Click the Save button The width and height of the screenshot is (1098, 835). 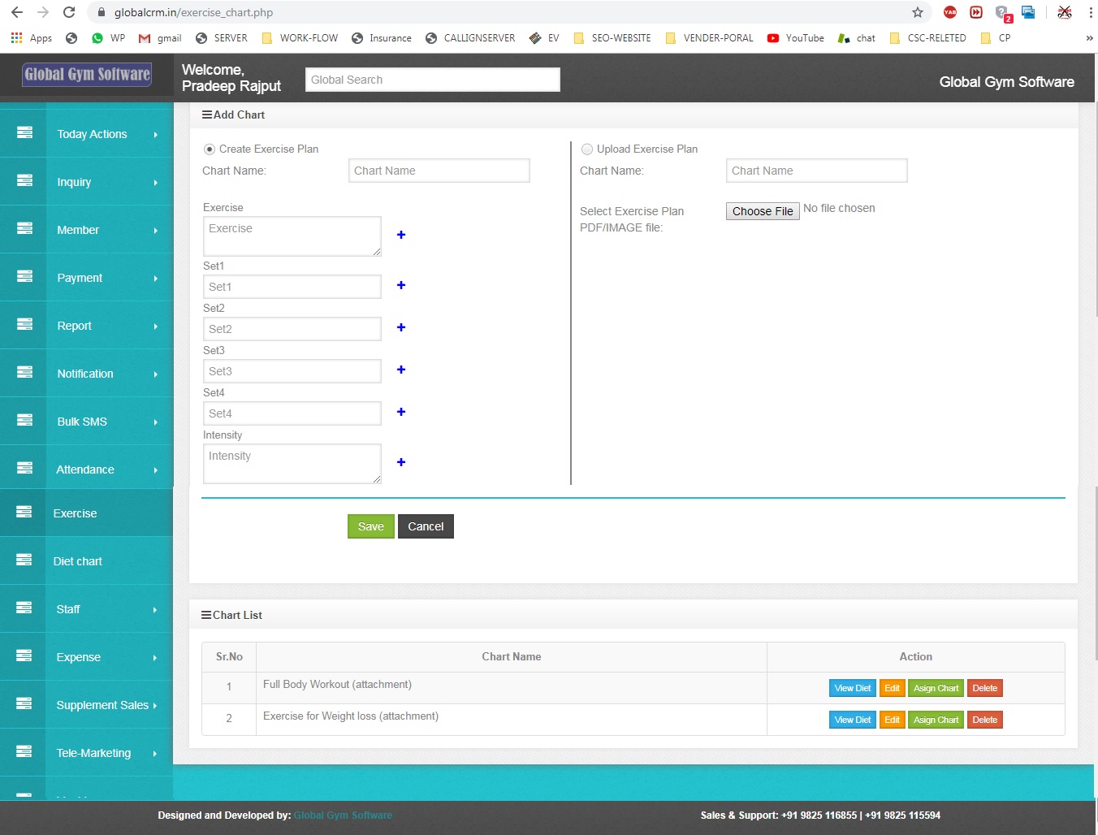pos(370,526)
